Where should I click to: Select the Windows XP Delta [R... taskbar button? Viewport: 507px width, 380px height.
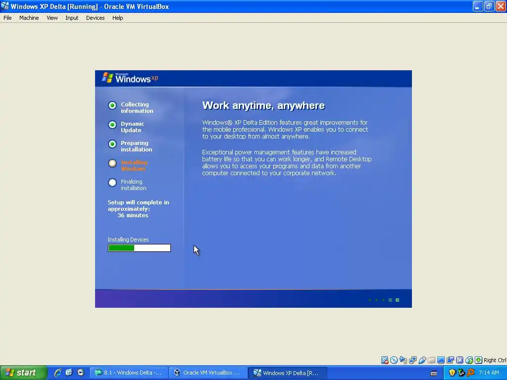288,373
